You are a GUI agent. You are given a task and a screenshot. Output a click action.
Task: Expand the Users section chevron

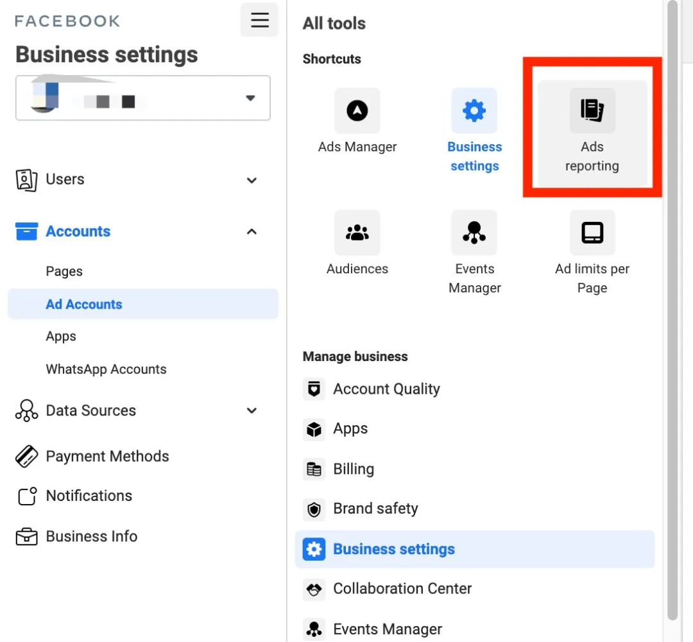point(252,180)
